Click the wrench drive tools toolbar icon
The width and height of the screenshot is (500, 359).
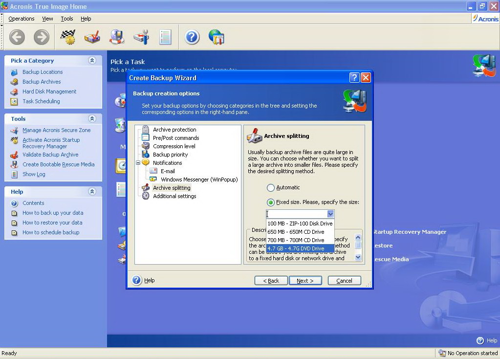(141, 37)
